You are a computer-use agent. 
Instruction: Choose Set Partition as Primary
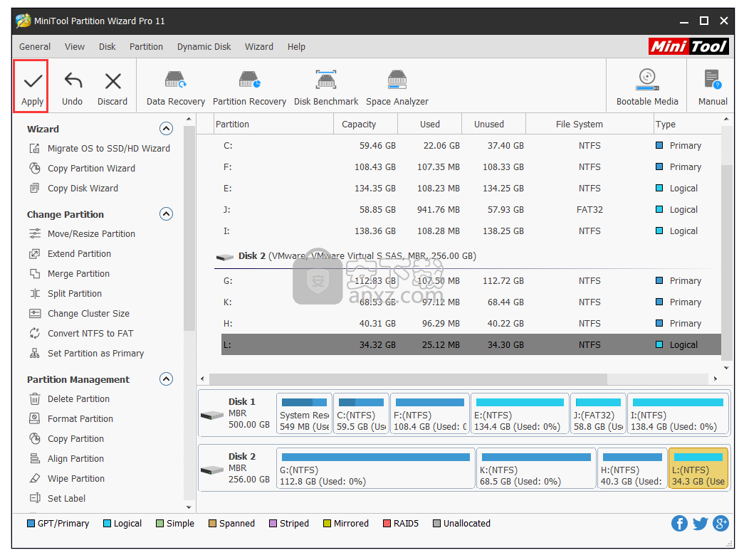(x=86, y=354)
